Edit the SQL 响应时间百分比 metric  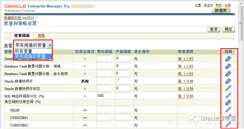pyautogui.click(x=228, y=96)
